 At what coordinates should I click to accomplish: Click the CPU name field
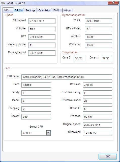click(67, 77)
